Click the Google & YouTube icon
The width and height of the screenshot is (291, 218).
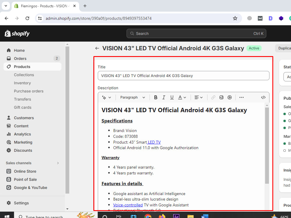pyautogui.click(x=9, y=187)
